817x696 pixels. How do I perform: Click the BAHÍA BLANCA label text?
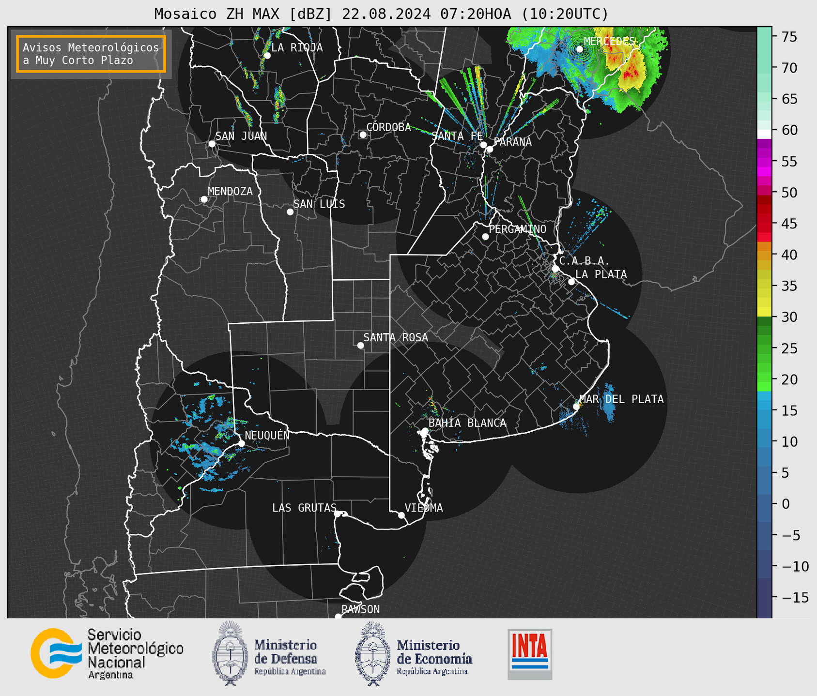point(467,423)
